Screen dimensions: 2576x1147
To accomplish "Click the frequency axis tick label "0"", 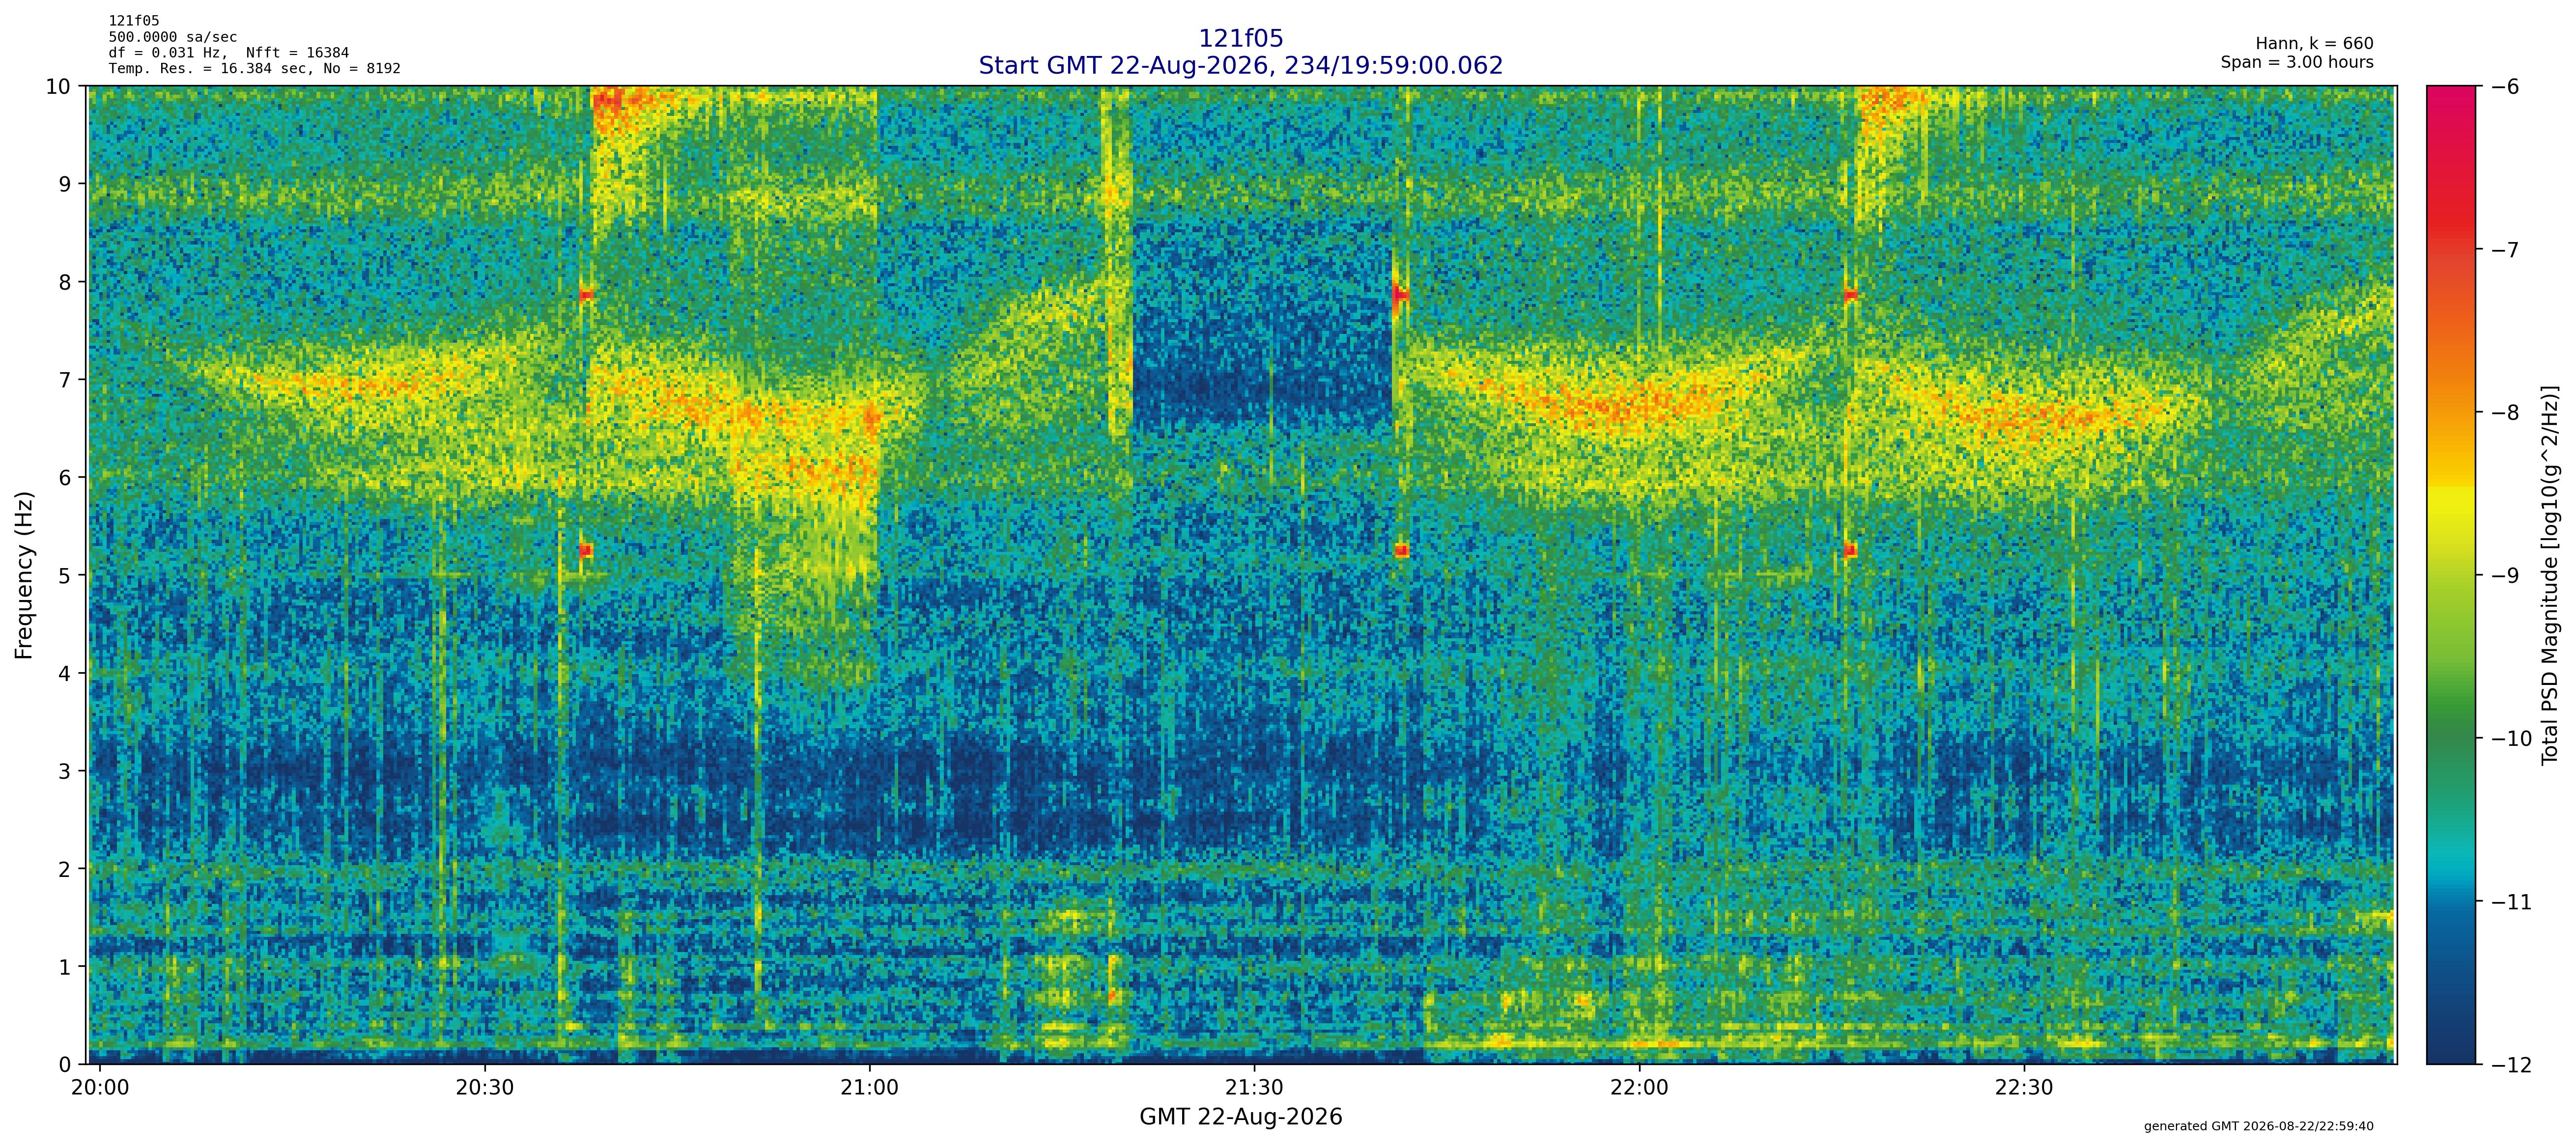I will [65, 1065].
